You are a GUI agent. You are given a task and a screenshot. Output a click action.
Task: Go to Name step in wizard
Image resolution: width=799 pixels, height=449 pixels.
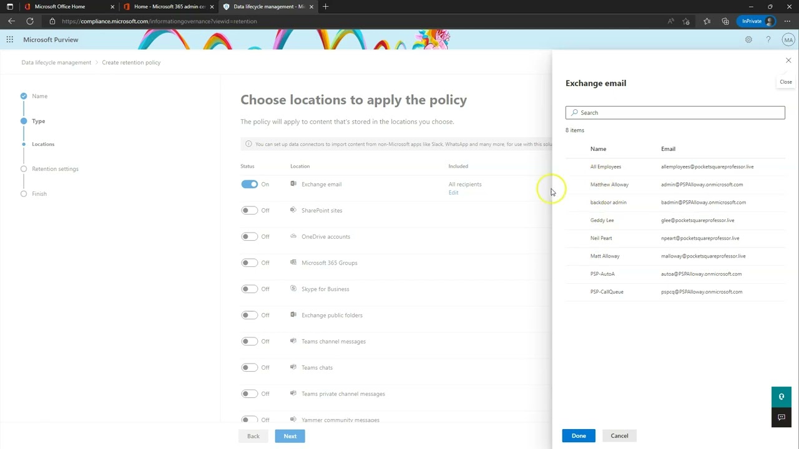(x=39, y=96)
